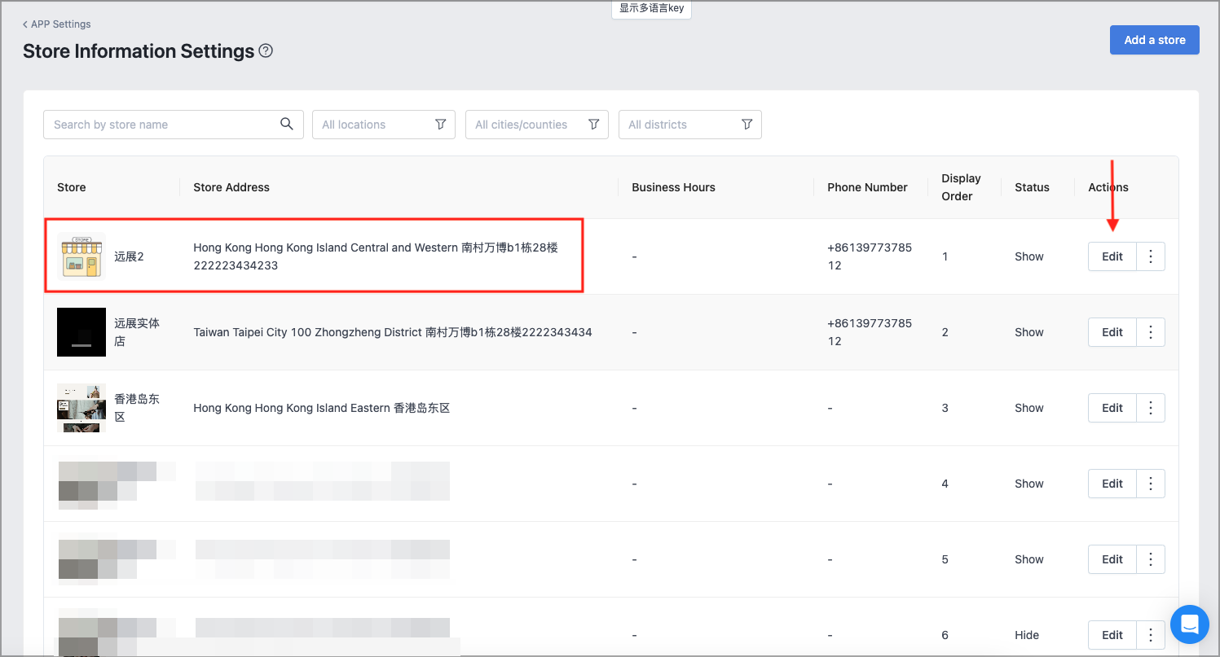Open more actions for display order 4 row
Screen dimensions: 1220x657
point(1151,484)
